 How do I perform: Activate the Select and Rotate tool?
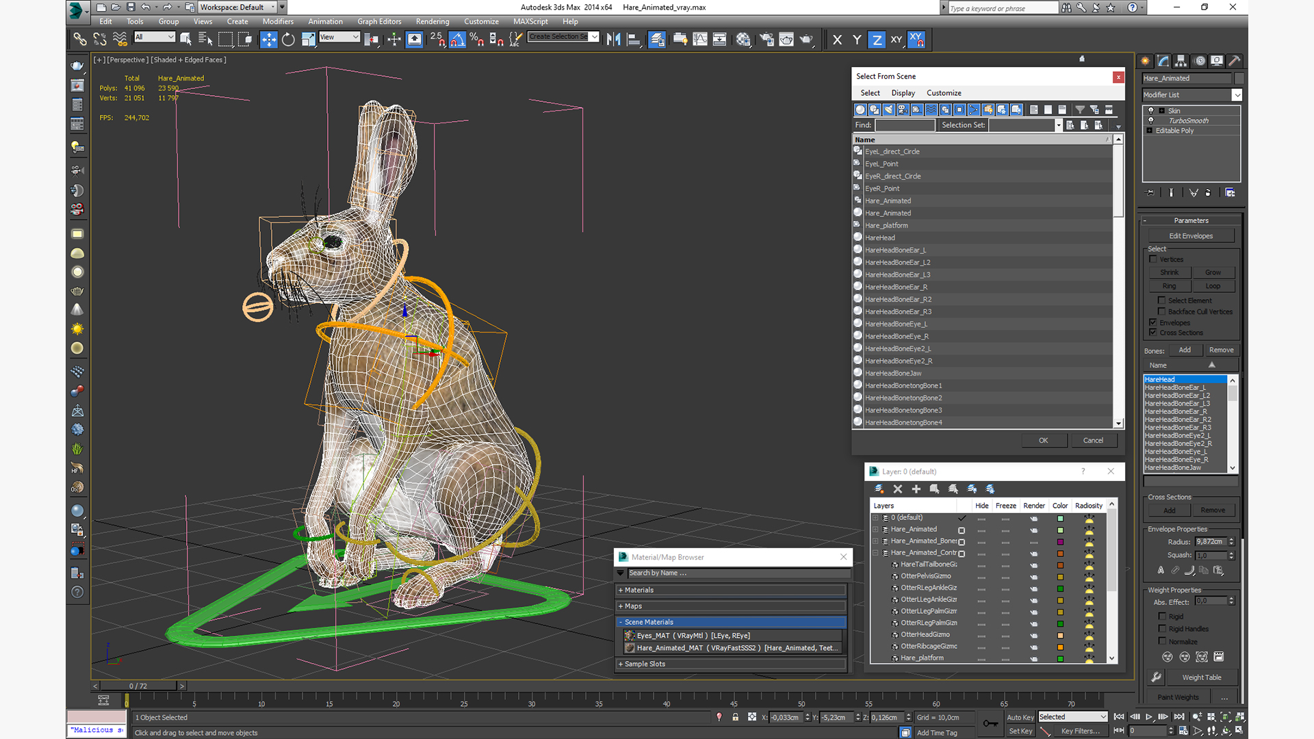pyautogui.click(x=288, y=40)
